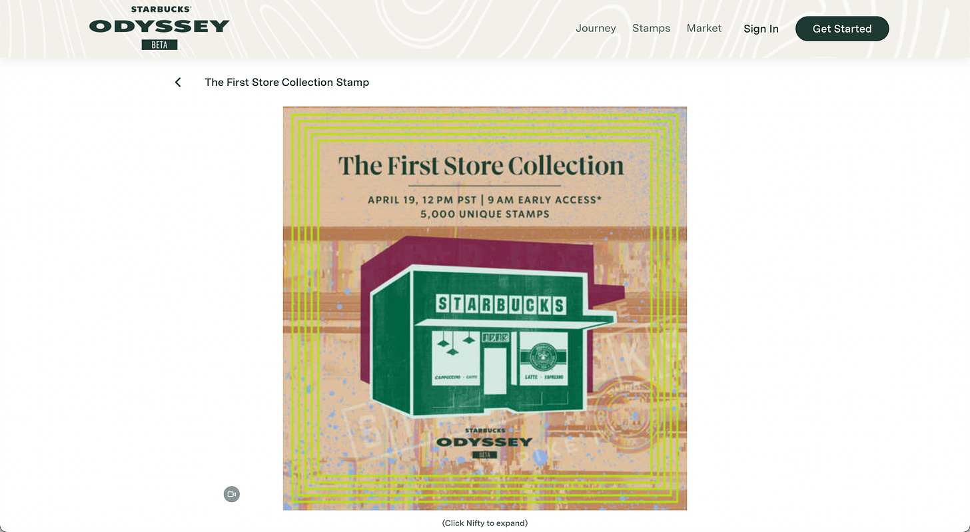The image size is (970, 532).
Task: Click the Get Started button
Action: click(x=842, y=29)
